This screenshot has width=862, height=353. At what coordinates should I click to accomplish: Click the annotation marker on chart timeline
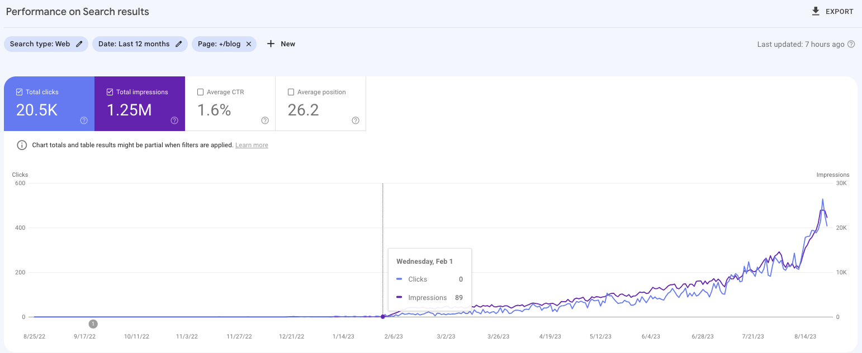coord(93,323)
